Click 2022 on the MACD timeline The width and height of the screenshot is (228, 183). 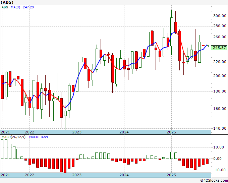[x=30, y=175]
